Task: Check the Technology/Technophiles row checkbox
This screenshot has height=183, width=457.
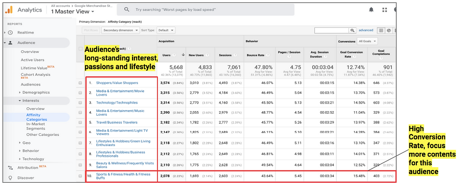Action: click(80, 103)
